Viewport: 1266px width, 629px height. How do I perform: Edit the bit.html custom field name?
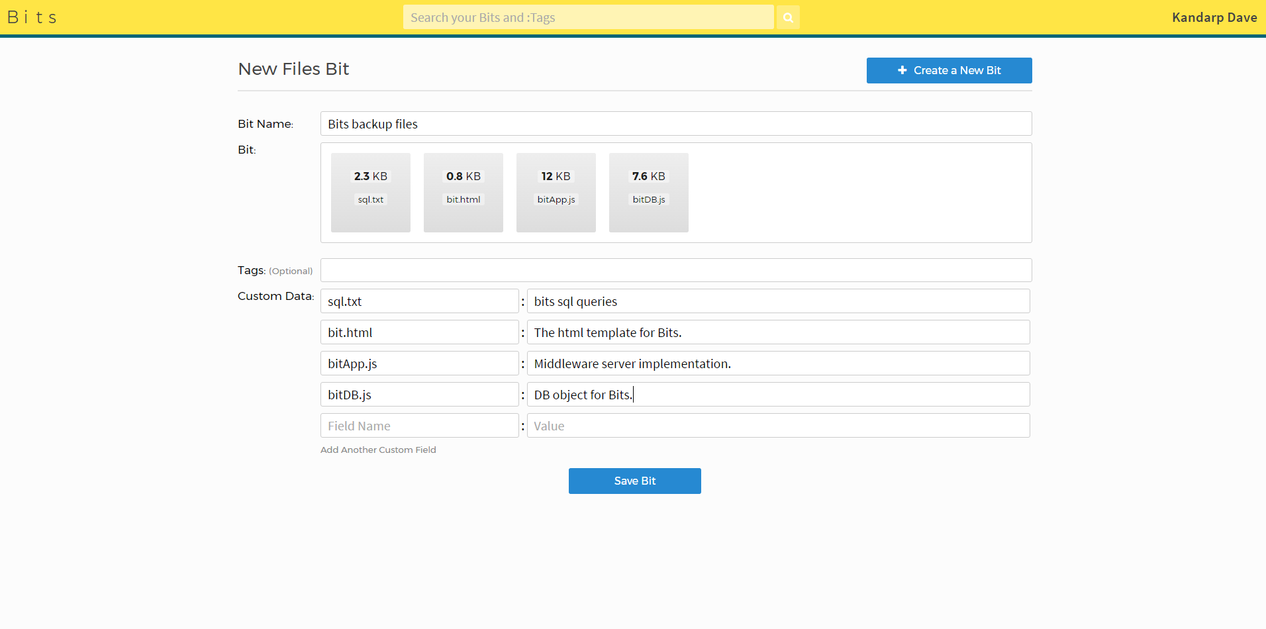pos(420,332)
